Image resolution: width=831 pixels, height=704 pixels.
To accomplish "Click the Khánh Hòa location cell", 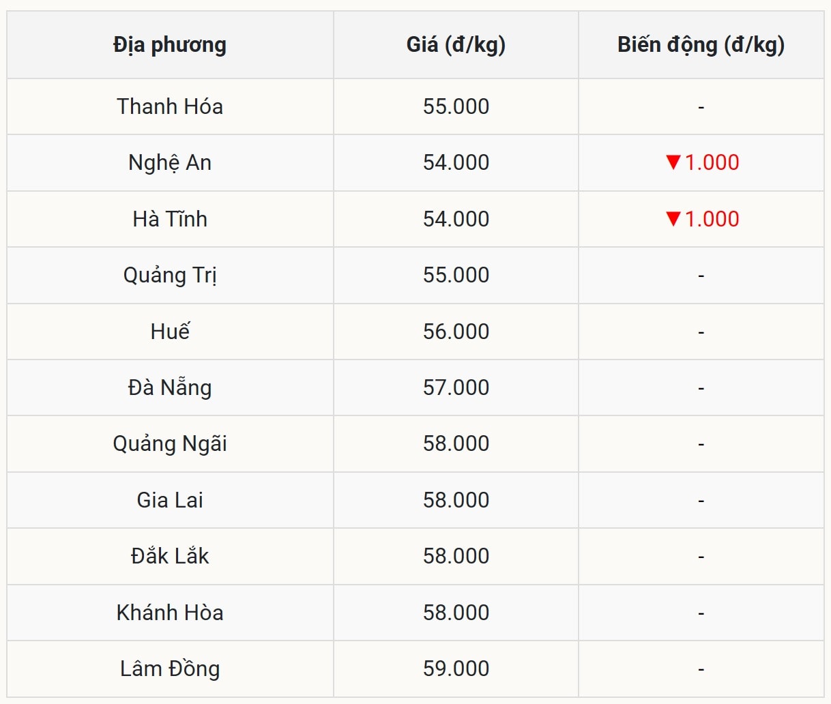I will click(170, 613).
